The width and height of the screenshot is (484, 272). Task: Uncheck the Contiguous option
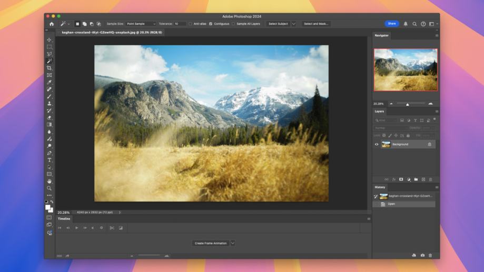point(211,24)
